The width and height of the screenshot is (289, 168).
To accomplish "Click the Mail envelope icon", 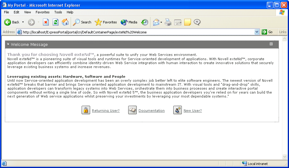I will 156,22.
